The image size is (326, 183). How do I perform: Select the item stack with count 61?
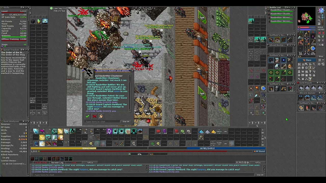click(301, 108)
